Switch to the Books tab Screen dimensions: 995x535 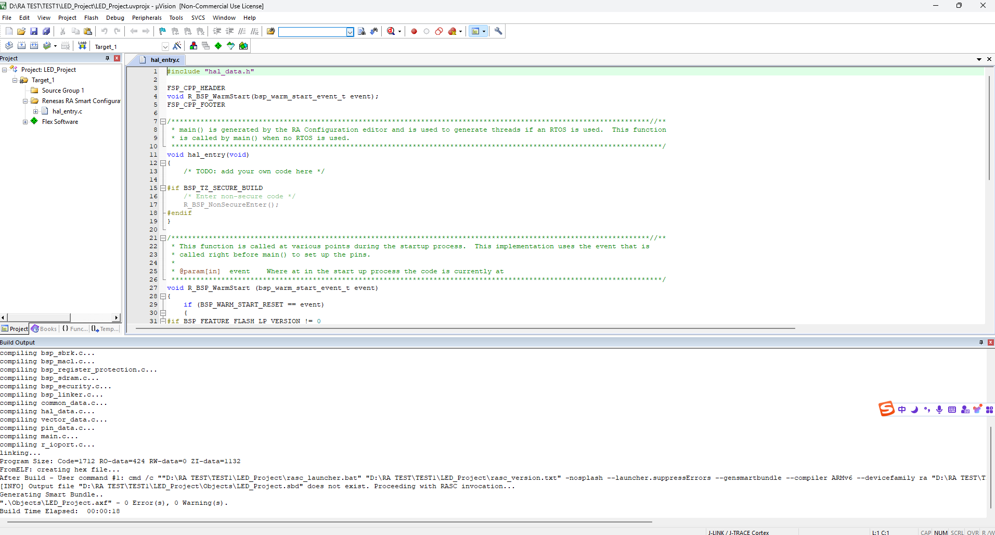(44, 329)
